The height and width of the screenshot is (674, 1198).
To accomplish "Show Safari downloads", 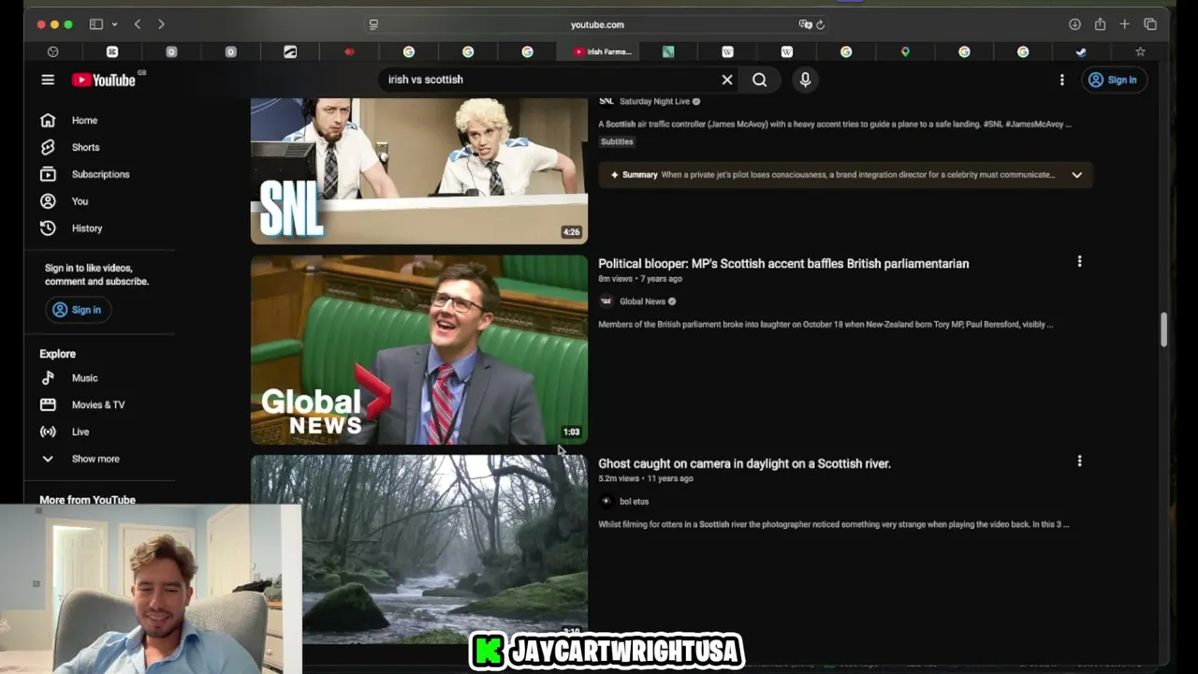I will [x=1074, y=24].
